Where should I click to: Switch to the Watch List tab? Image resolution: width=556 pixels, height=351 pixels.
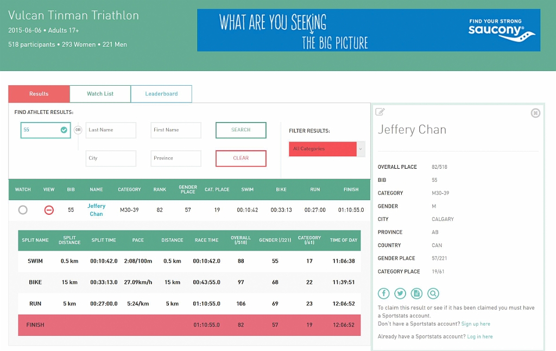100,94
